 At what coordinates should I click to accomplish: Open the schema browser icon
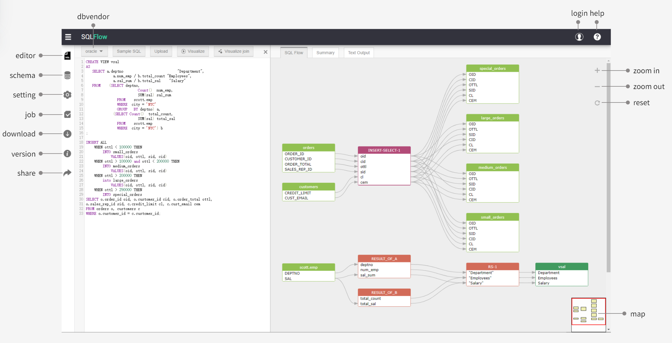[x=67, y=75]
